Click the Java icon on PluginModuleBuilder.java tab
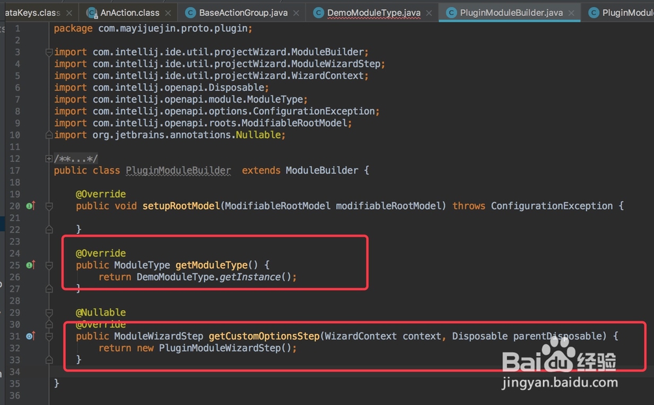 pos(451,12)
